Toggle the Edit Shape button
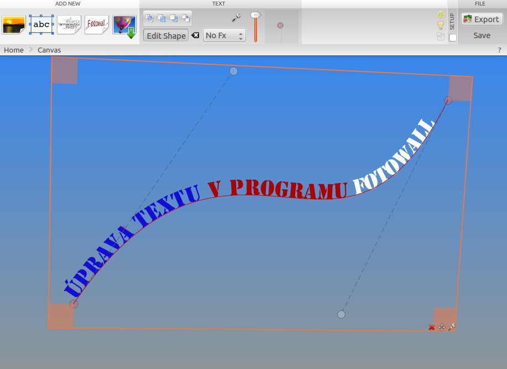This screenshot has width=507, height=369. 166,35
